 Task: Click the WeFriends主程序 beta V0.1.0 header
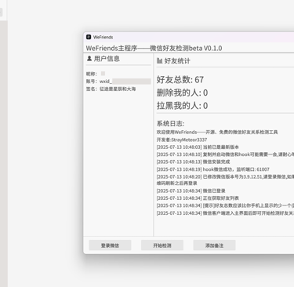coord(154,48)
